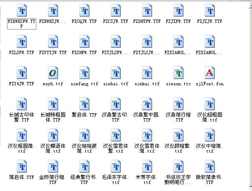Select the 汉仪雪君体繁.ttf file name
Screen dimensions: 252x191
tap(116, 149)
